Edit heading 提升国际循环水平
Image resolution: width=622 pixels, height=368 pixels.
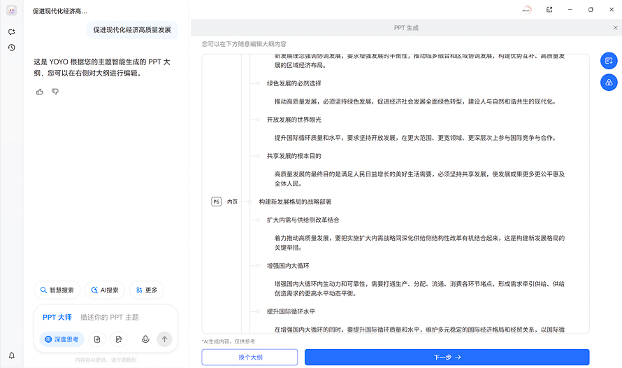point(291,311)
